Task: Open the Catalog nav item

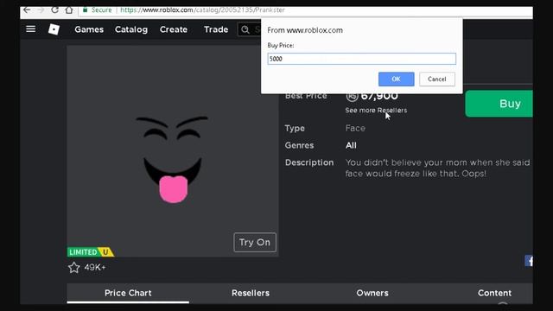Action: 131,29
